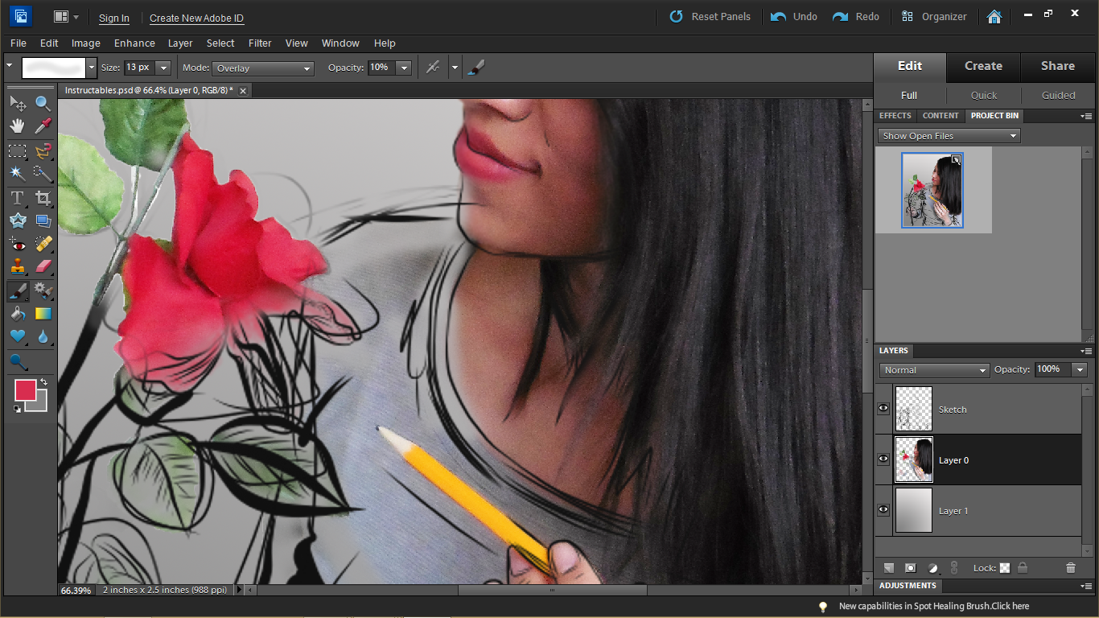This screenshot has width=1099, height=618.
Task: Open the brush Size dropdown
Action: pos(163,68)
